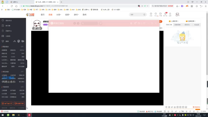Click the green 360 browser taskbar icon
This screenshot has width=208, height=117.
point(8,115)
